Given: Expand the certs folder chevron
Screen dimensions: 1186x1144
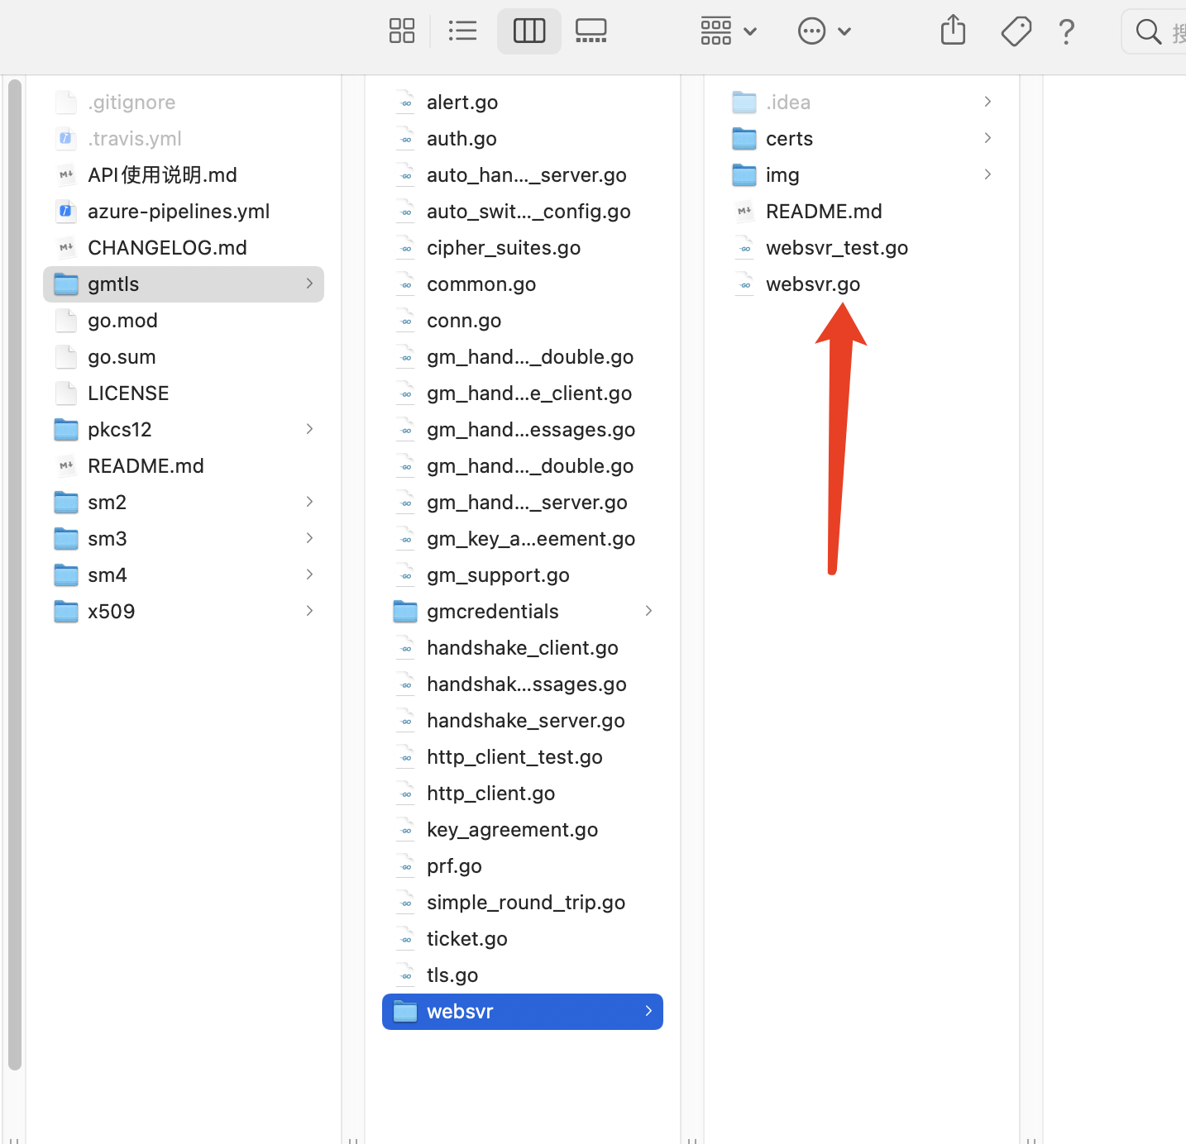Looking at the screenshot, I should pos(988,138).
